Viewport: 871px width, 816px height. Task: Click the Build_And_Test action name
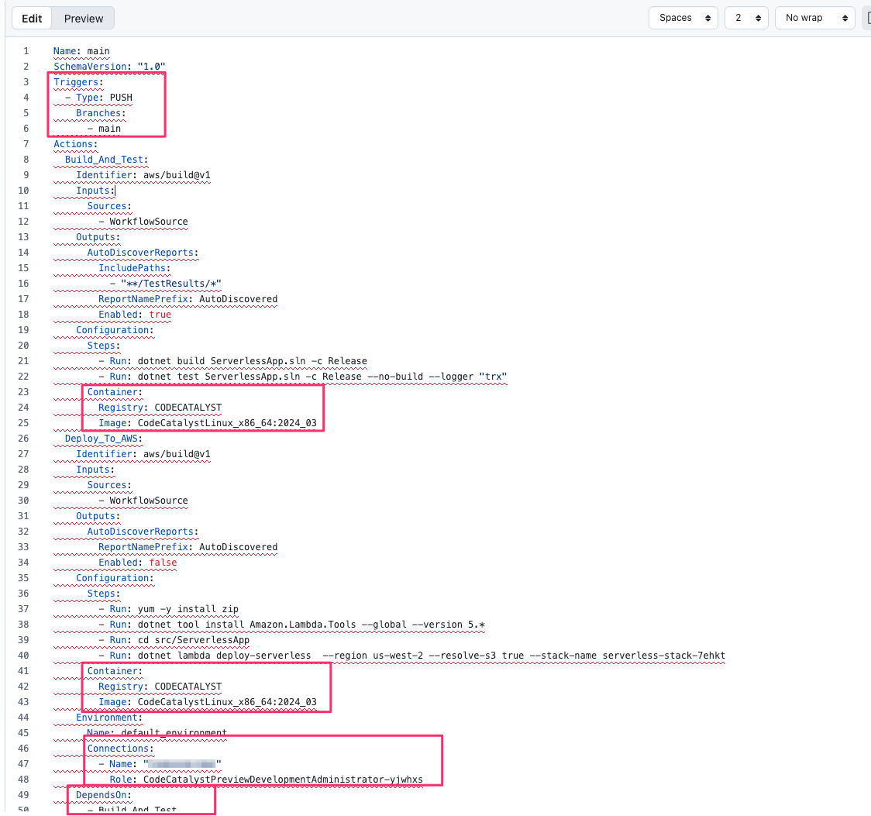[104, 160]
